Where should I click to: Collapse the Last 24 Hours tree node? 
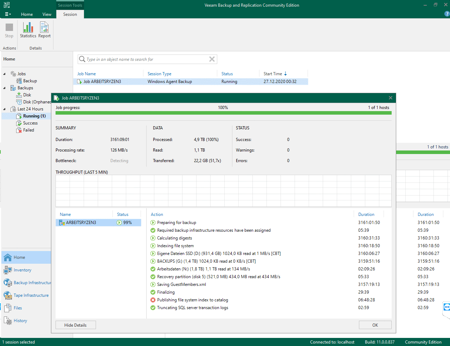point(5,109)
